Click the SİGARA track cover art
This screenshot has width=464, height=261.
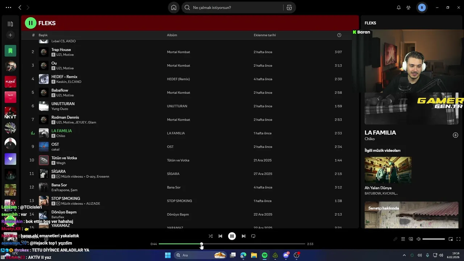tap(43, 174)
